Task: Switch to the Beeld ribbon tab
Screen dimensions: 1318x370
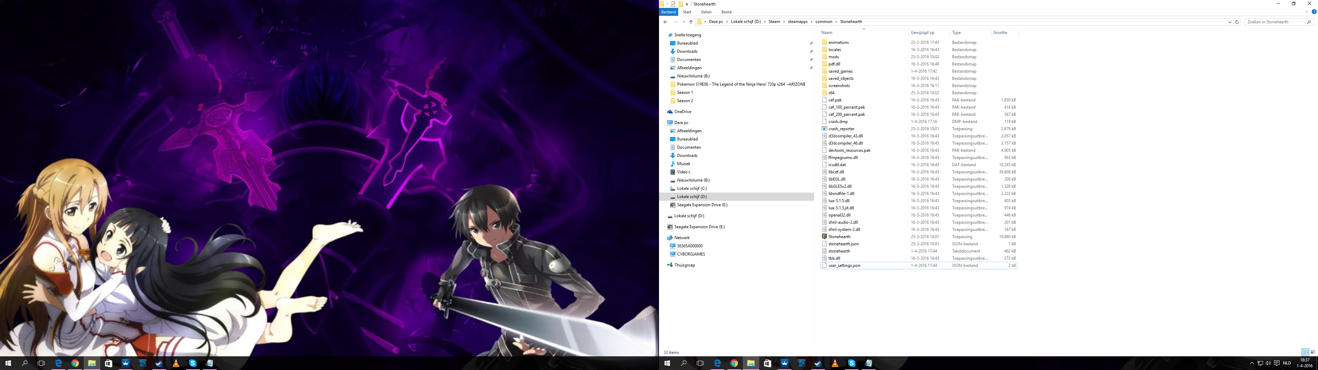Action: [x=726, y=12]
